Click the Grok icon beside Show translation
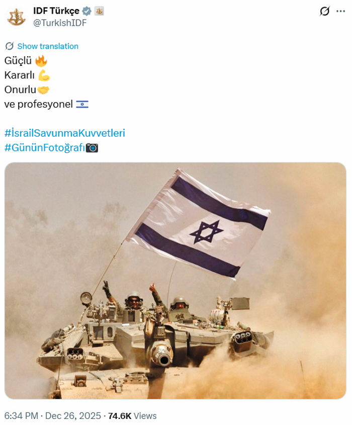Viewport: 352px width, 425px height. pos(10,46)
